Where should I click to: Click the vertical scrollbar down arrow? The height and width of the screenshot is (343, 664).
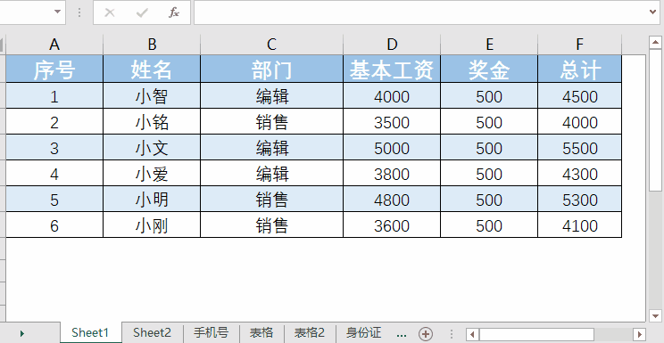[656, 315]
